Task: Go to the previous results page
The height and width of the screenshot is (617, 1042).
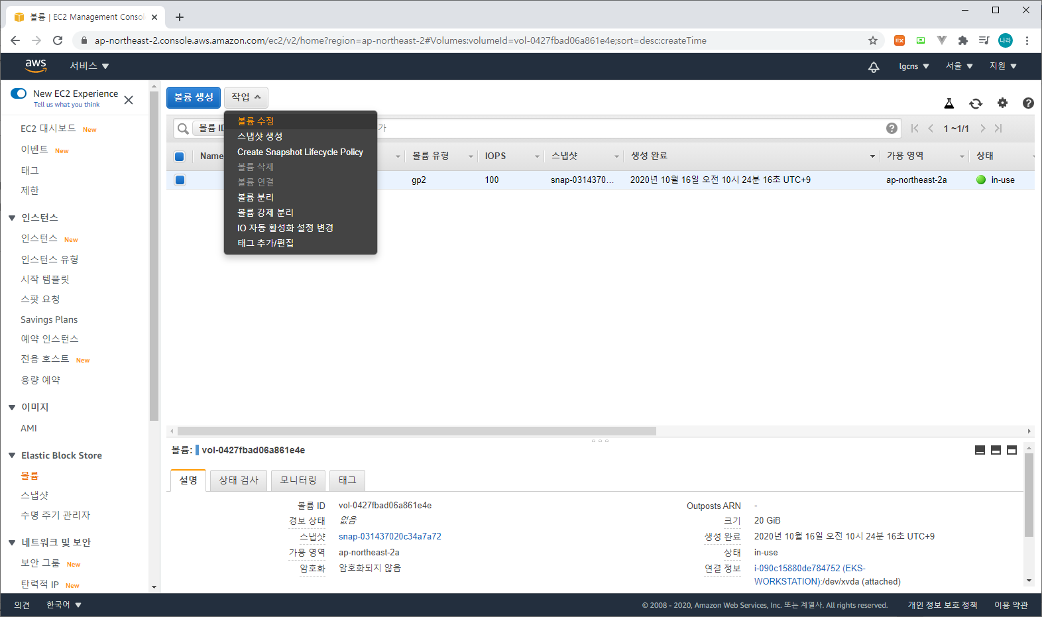Action: [x=931, y=129]
